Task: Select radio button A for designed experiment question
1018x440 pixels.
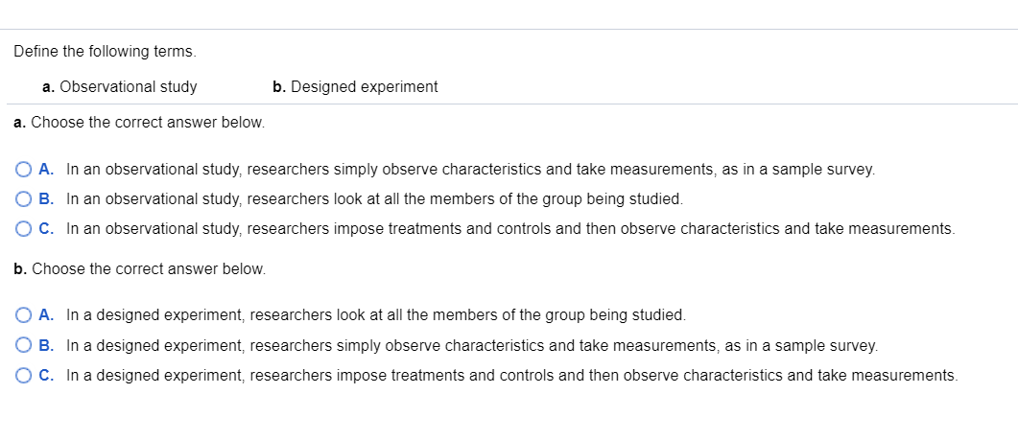Action: [23, 314]
